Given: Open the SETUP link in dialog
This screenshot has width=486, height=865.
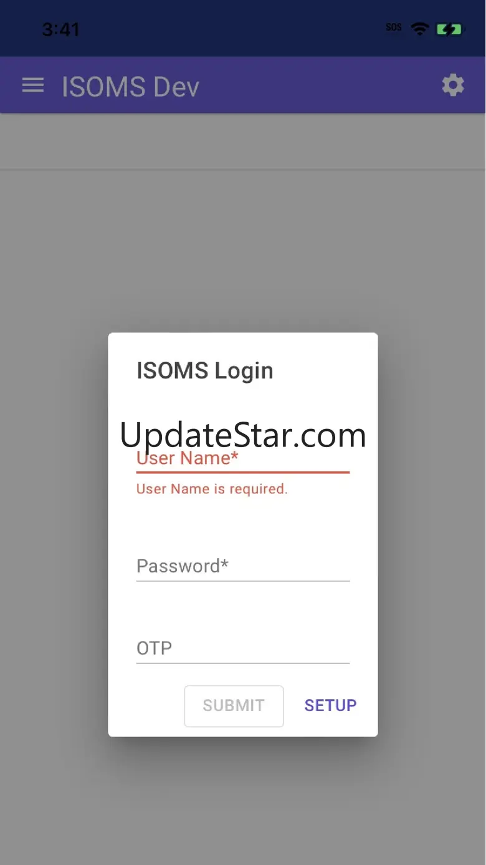Looking at the screenshot, I should pos(330,705).
